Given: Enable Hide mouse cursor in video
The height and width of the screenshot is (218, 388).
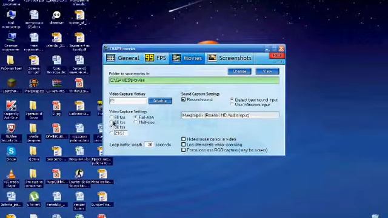Looking at the screenshot, I should 183,139.
